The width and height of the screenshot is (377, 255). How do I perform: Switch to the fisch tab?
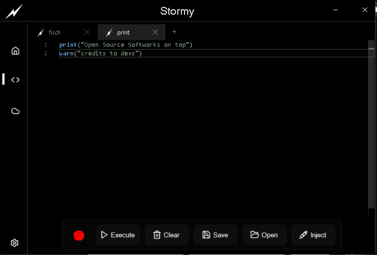pyautogui.click(x=54, y=33)
